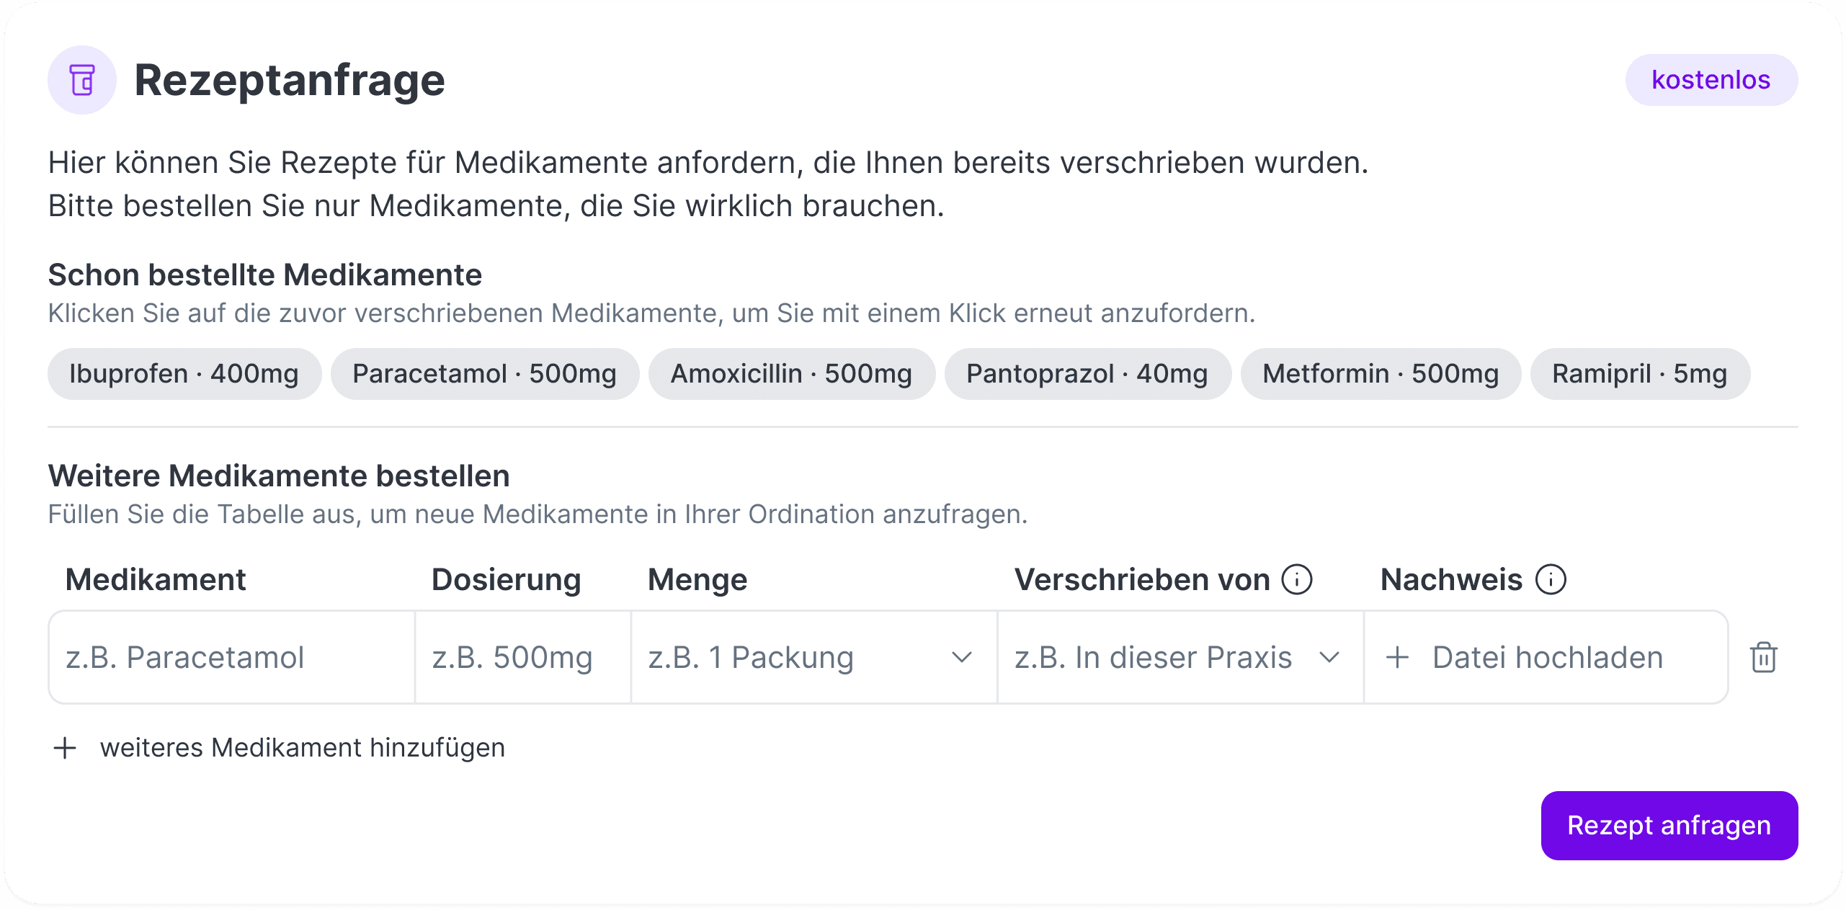Click the plus icon to add another medication
Screen dimensions: 1846x910
coord(66,748)
